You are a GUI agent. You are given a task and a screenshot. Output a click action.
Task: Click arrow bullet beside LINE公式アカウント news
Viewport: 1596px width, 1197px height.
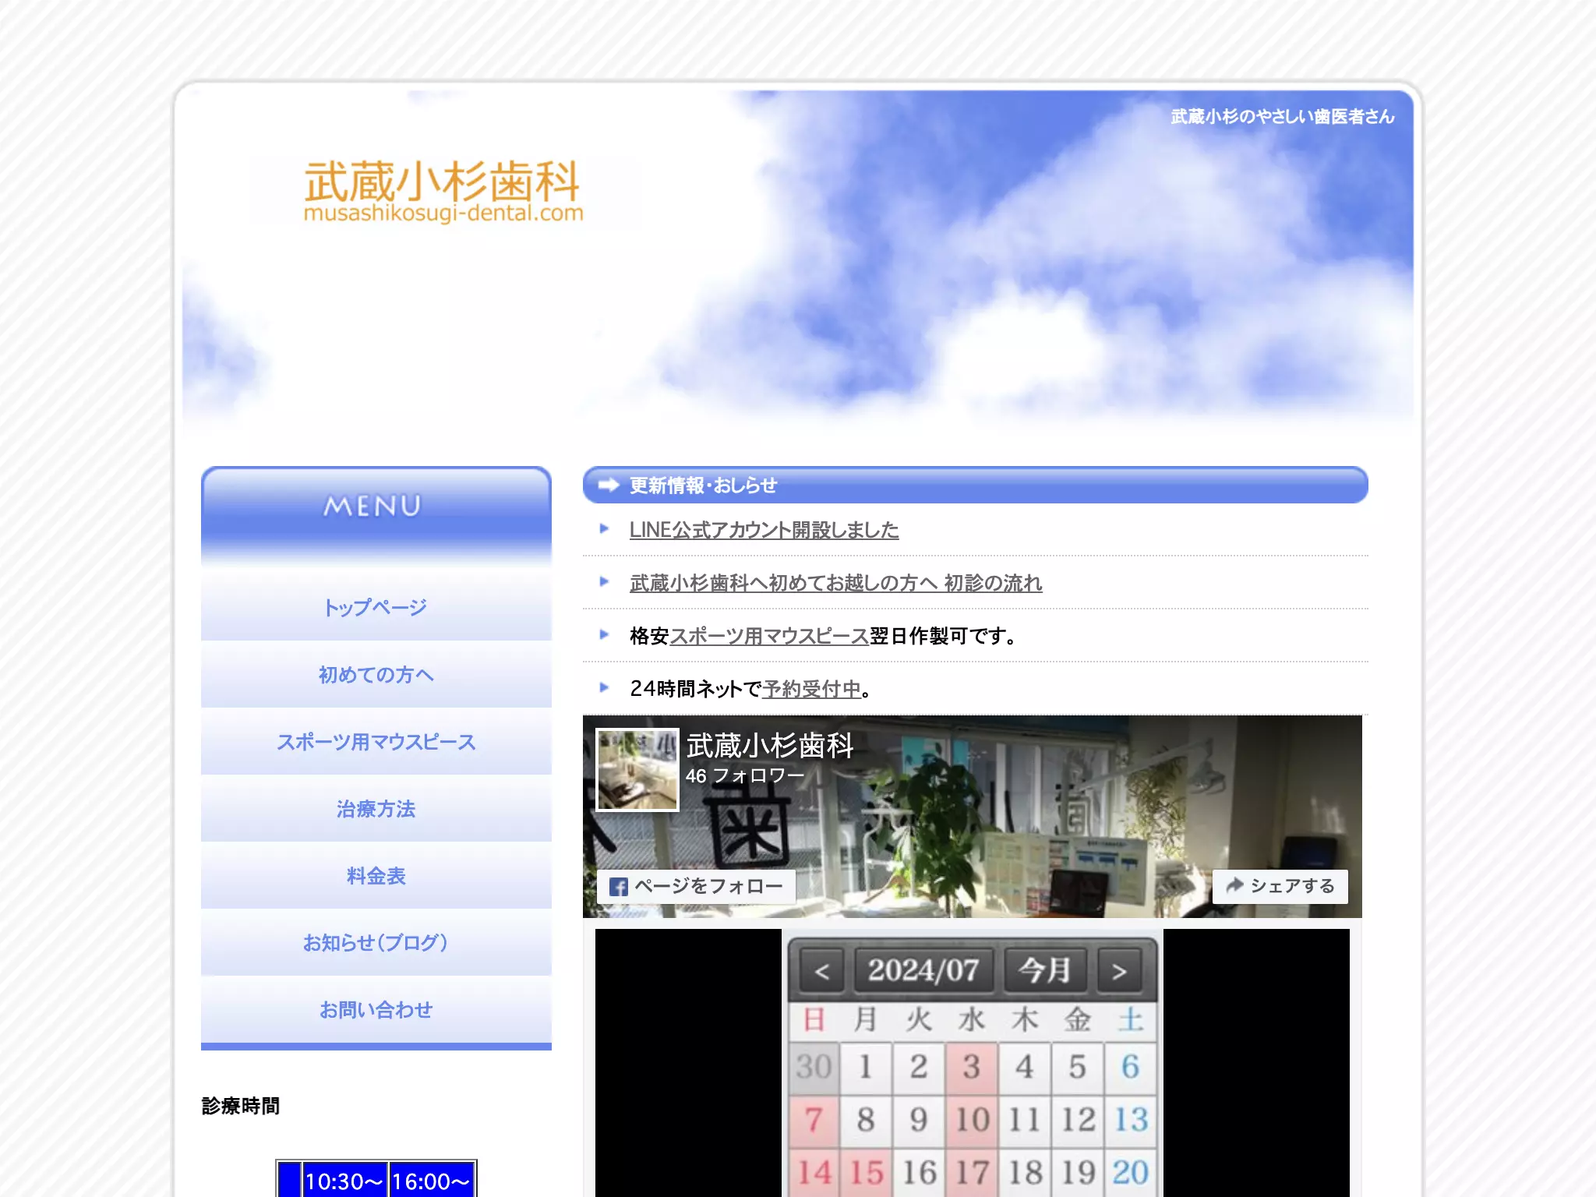[x=604, y=529]
